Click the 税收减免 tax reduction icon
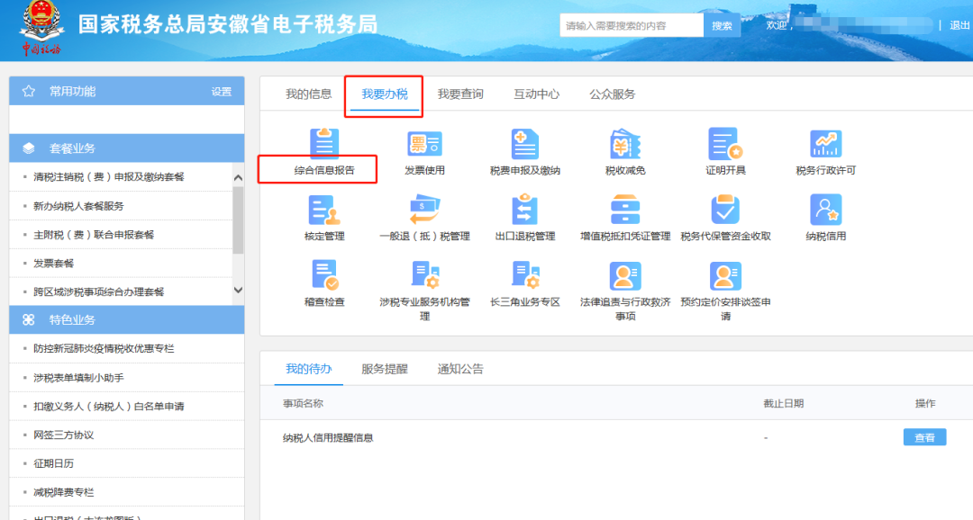Screen dimensions: 973x520 [625, 148]
